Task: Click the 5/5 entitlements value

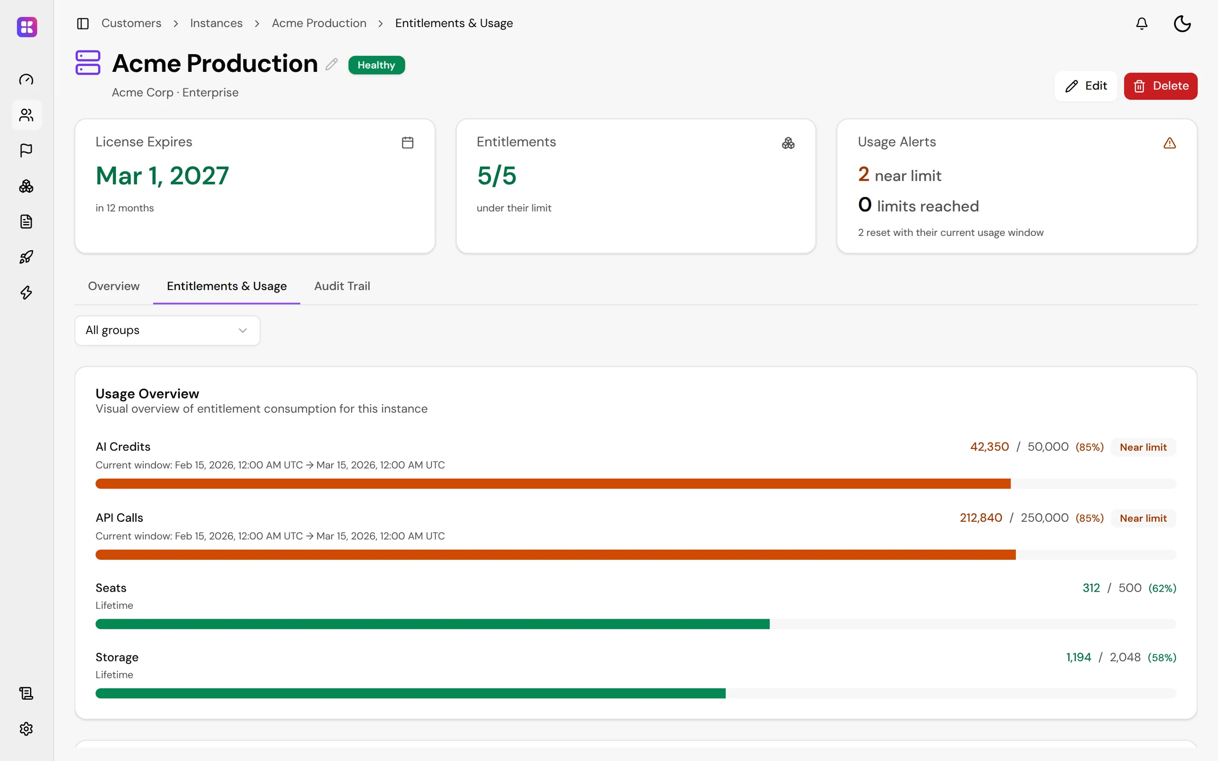Action: (497, 176)
